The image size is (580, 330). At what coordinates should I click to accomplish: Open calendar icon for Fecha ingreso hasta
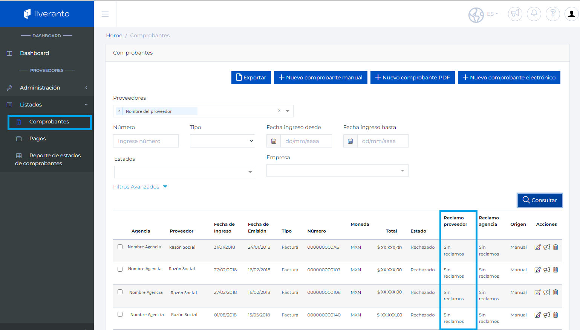pyautogui.click(x=350, y=141)
